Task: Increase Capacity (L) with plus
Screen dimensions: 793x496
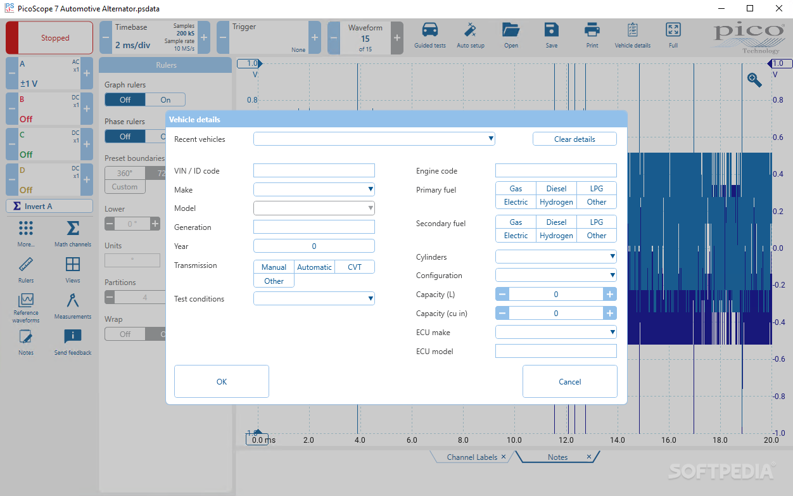Action: click(x=609, y=294)
